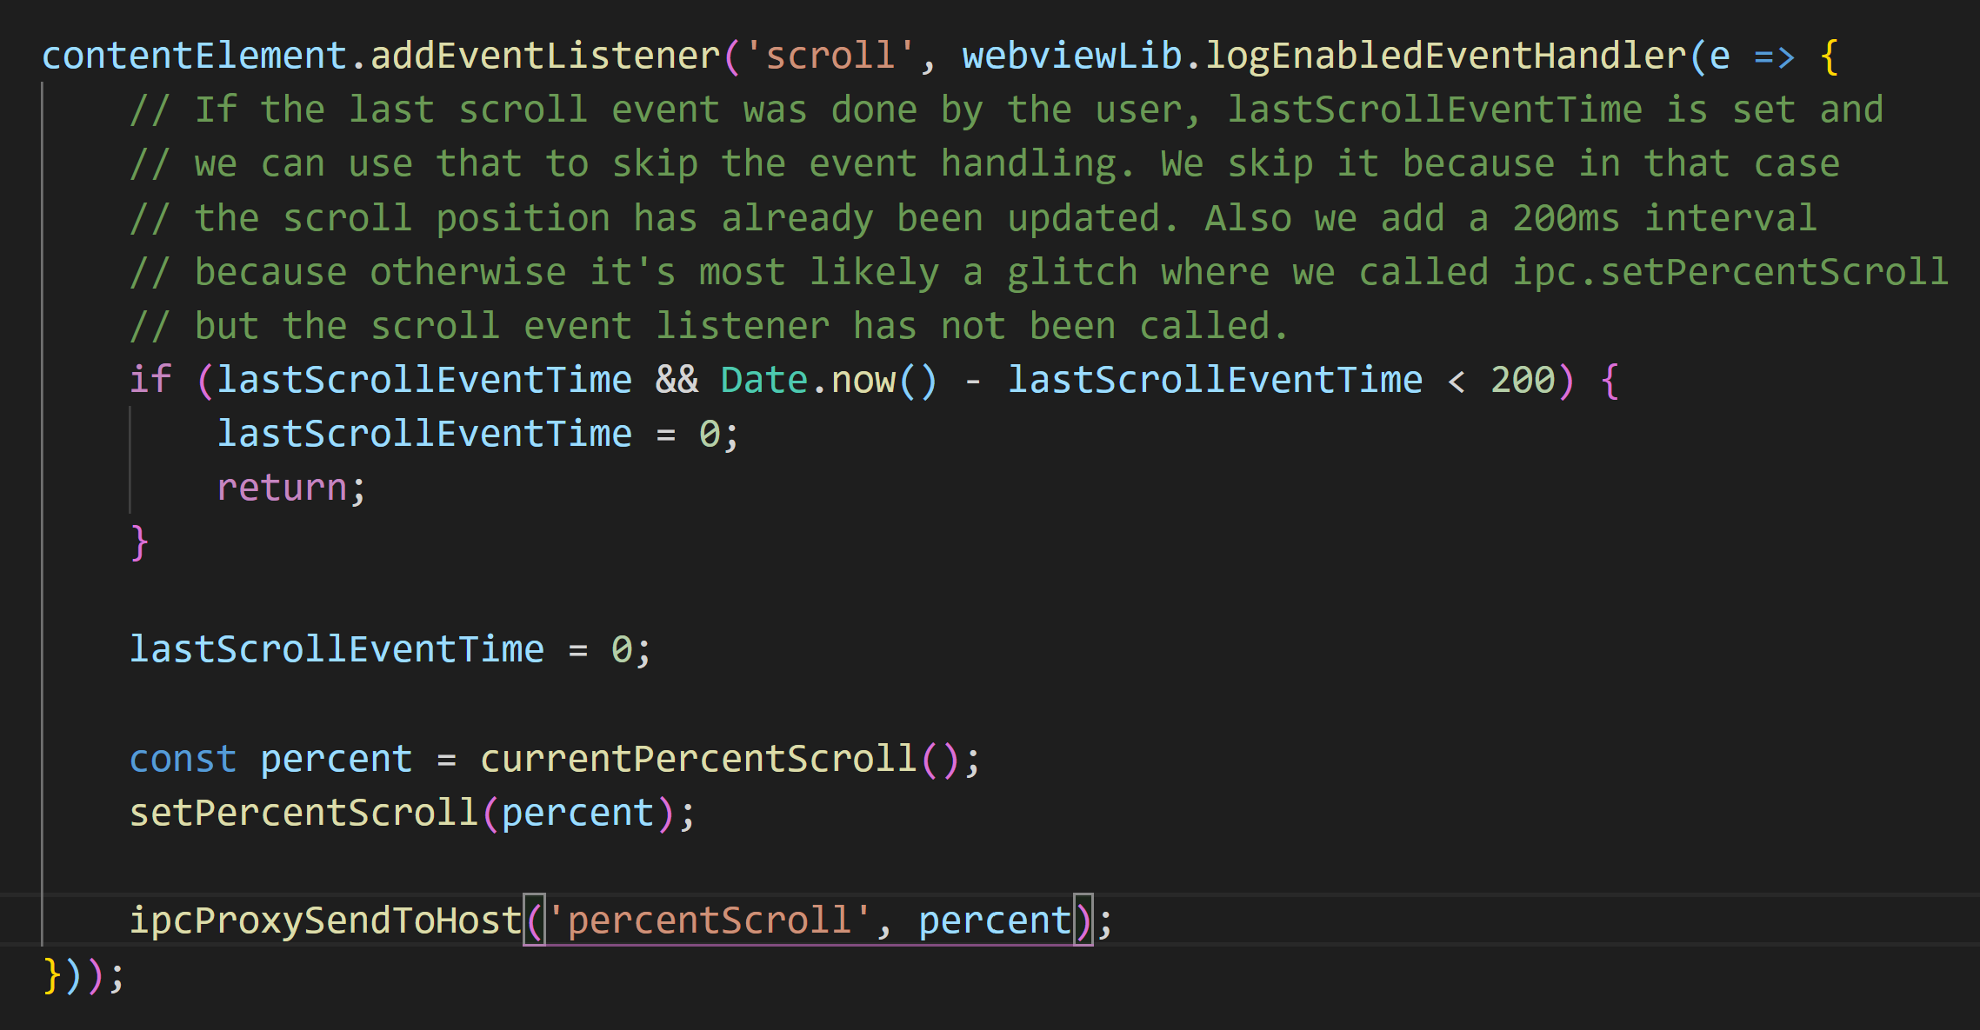The width and height of the screenshot is (1980, 1030).
Task: Click the setPercentScroll(percent) function name
Action: pos(303,813)
